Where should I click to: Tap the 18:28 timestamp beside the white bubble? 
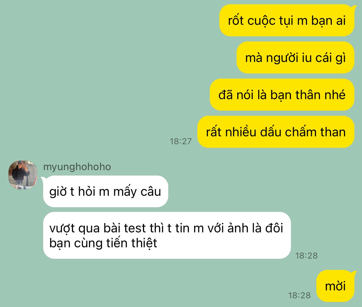(306, 255)
